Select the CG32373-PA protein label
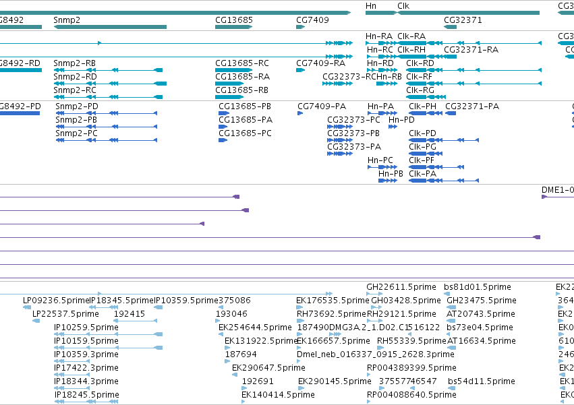This screenshot has width=574, height=405. click(354, 147)
